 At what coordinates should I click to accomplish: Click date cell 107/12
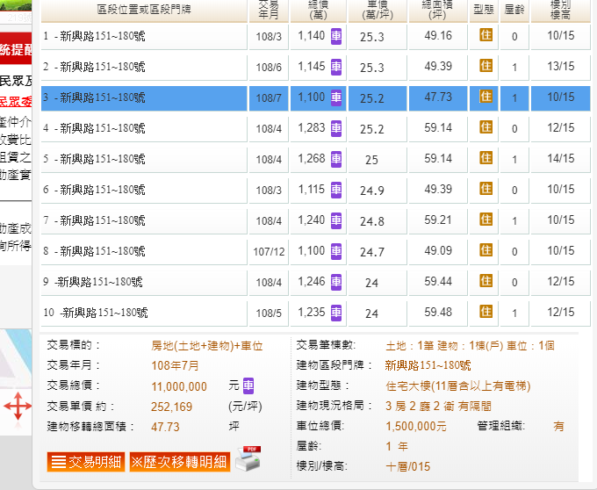click(269, 252)
